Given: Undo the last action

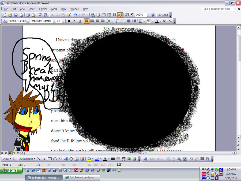Looking at the screenshot, I should 75,15.
